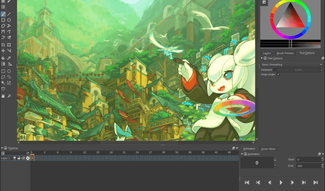Screen dimensions: 325x191
Task: Decrease the End frame value
Action: coord(322,167)
